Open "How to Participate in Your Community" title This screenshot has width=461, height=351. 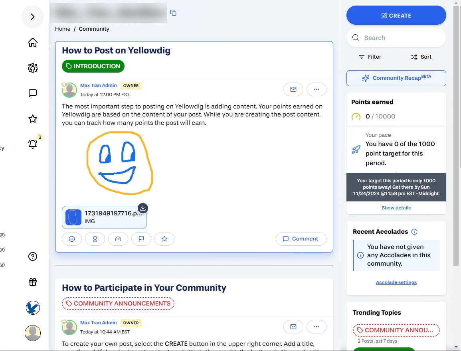coord(144,288)
